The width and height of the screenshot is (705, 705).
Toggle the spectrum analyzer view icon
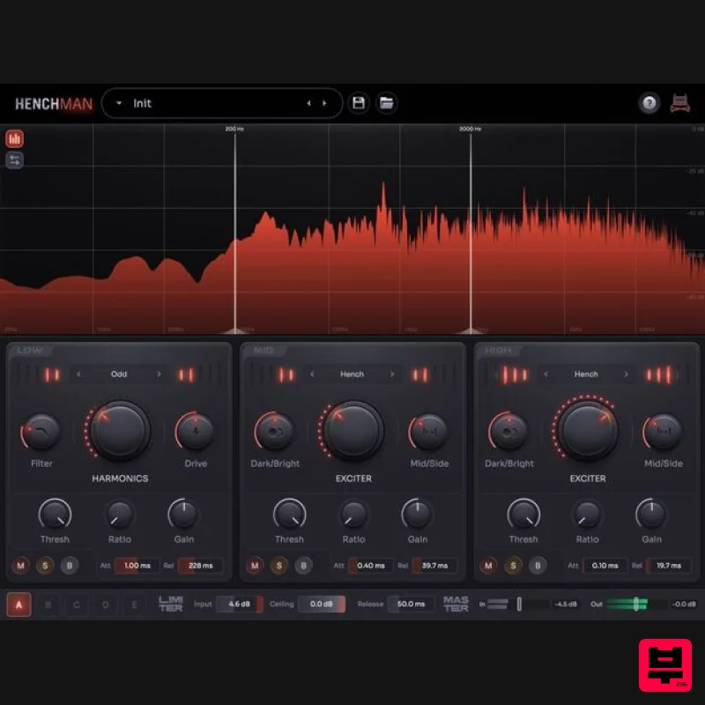click(14, 138)
